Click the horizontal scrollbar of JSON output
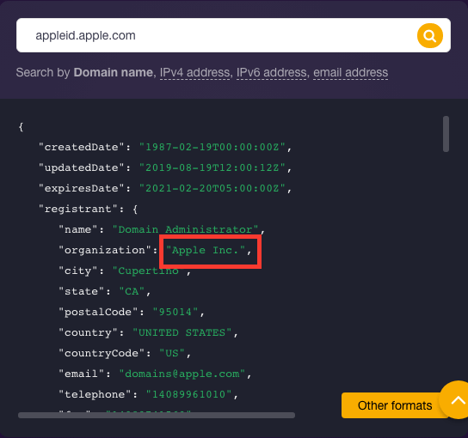 157,416
